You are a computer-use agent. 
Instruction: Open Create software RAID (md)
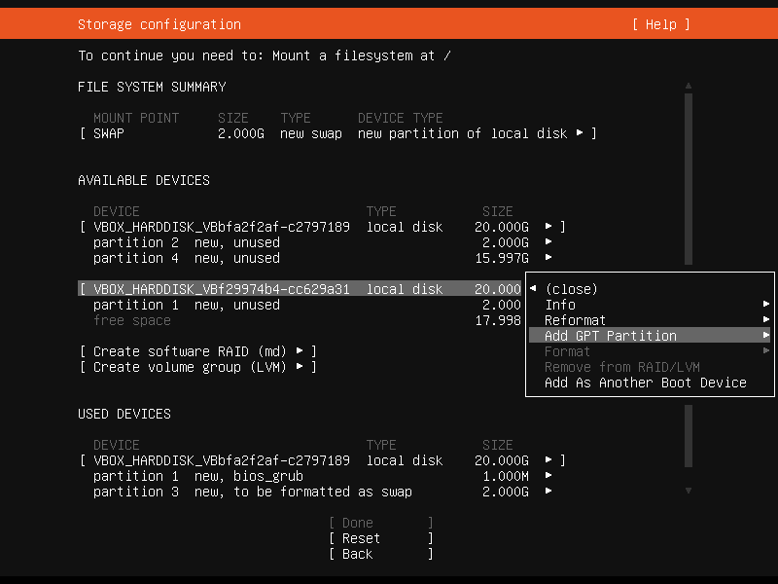(x=198, y=351)
